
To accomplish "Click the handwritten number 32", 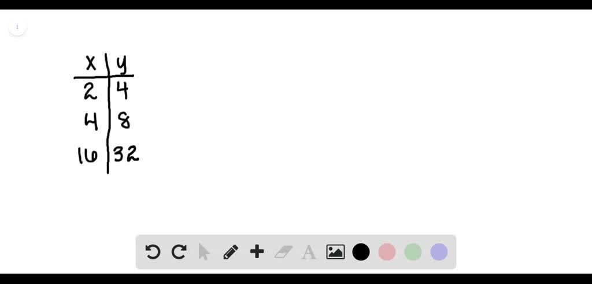I will click(126, 154).
